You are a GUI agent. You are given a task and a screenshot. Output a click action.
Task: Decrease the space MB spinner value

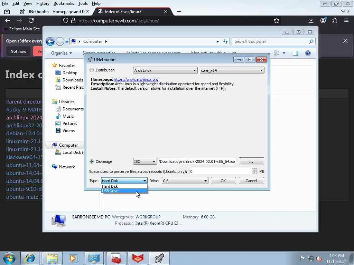tap(254, 173)
